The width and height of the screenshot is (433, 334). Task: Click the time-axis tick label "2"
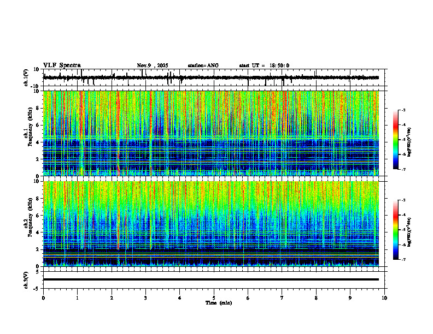(x=112, y=298)
